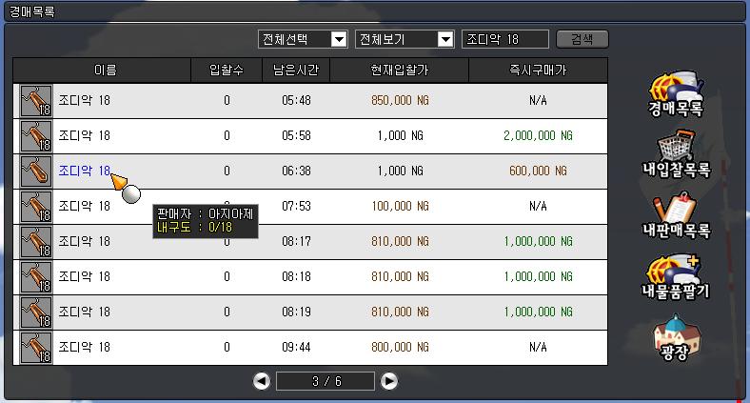Image resolution: width=750 pixels, height=403 pixels.
Task: Open the 내물품팔기 sell item icon
Action: click(x=676, y=276)
